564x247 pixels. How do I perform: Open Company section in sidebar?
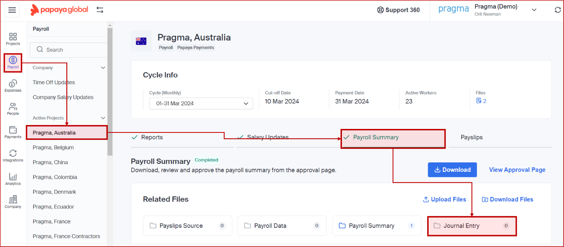tap(13, 202)
